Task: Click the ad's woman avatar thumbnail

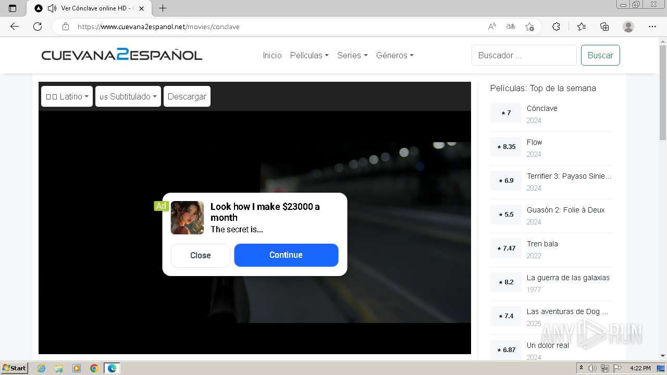Action: point(188,218)
